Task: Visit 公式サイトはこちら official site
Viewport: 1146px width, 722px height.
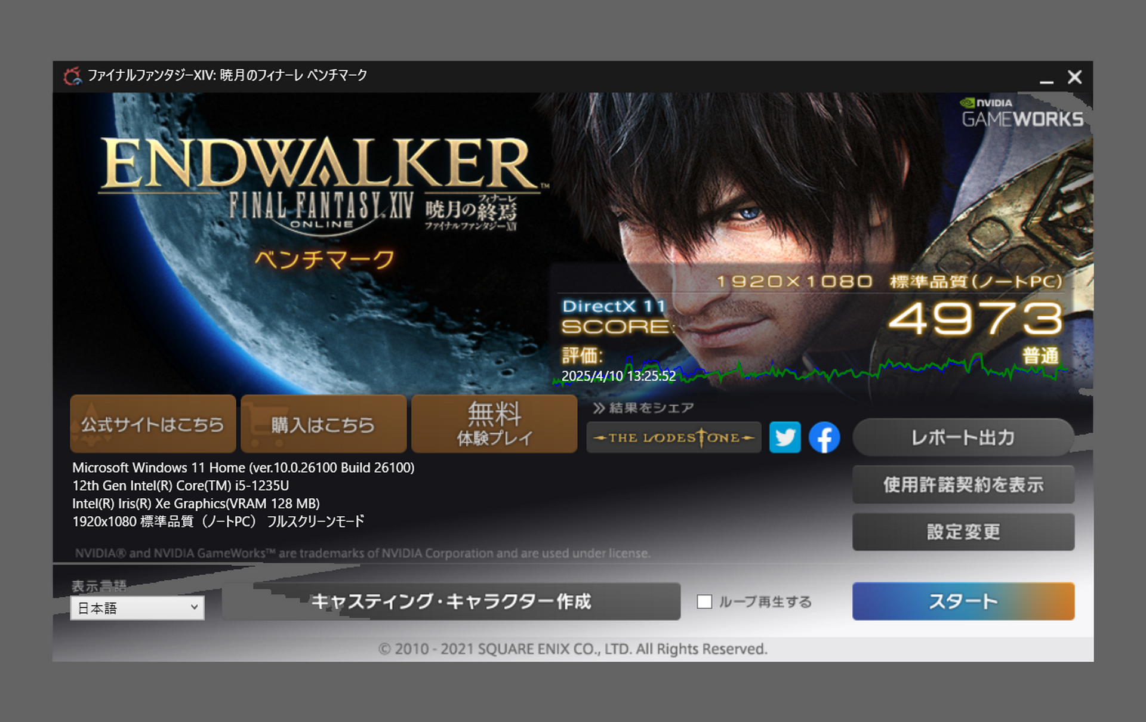Action: 153,424
